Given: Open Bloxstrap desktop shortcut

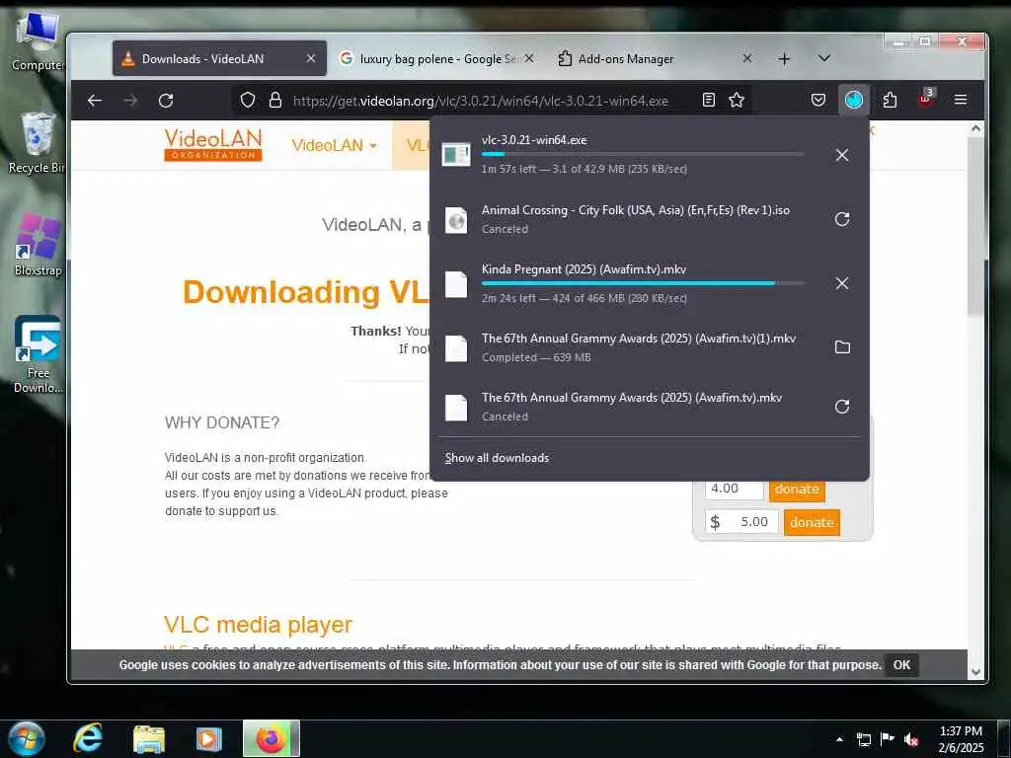Looking at the screenshot, I should 39,245.
